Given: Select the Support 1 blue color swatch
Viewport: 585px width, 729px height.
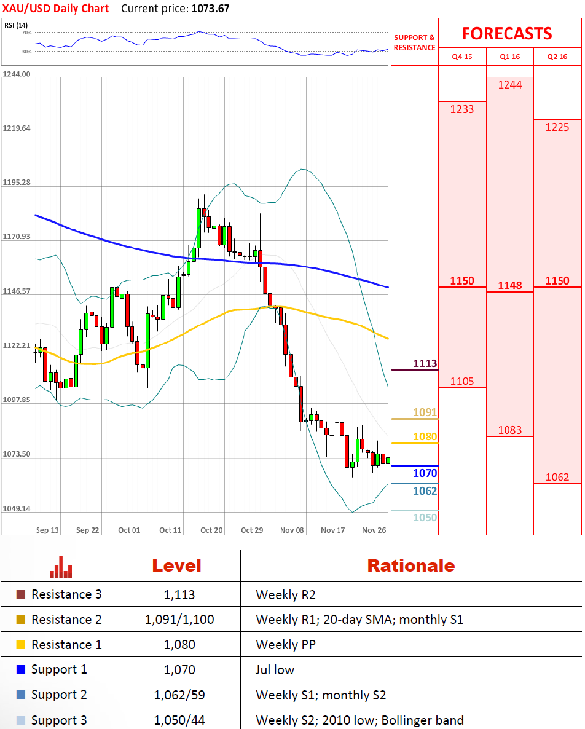Looking at the screenshot, I should point(20,669).
